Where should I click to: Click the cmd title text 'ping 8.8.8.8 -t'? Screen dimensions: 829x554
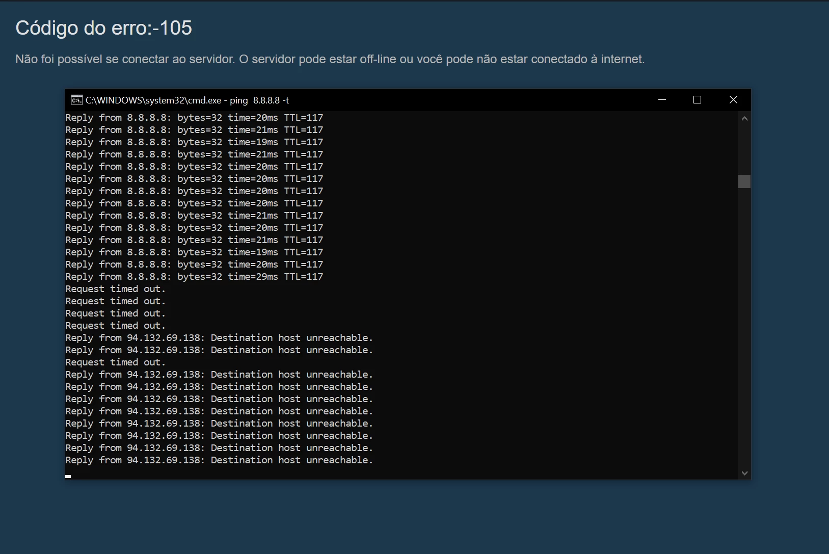coord(259,100)
